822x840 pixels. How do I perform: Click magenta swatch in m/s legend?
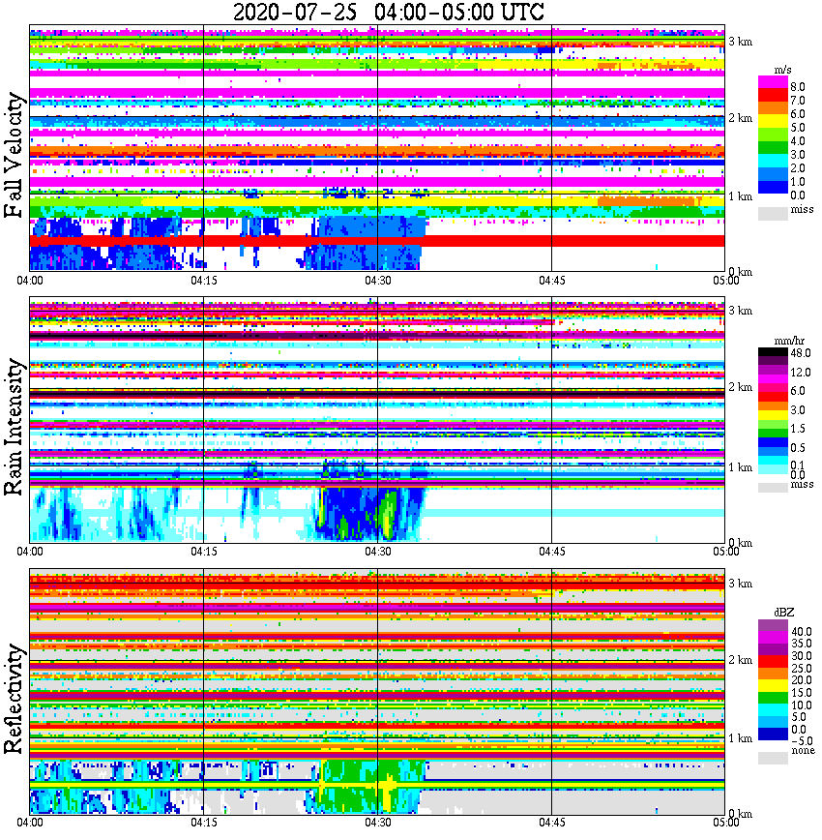[x=773, y=82]
